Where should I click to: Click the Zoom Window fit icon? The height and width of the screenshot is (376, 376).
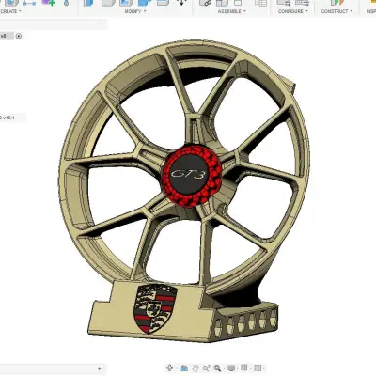point(217,368)
